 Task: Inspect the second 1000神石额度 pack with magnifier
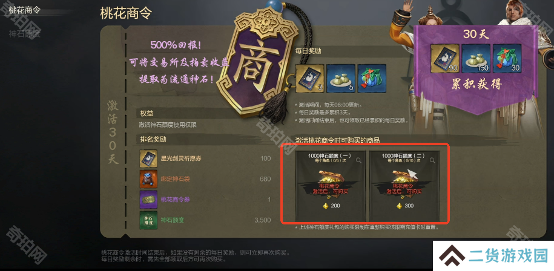[432, 160]
